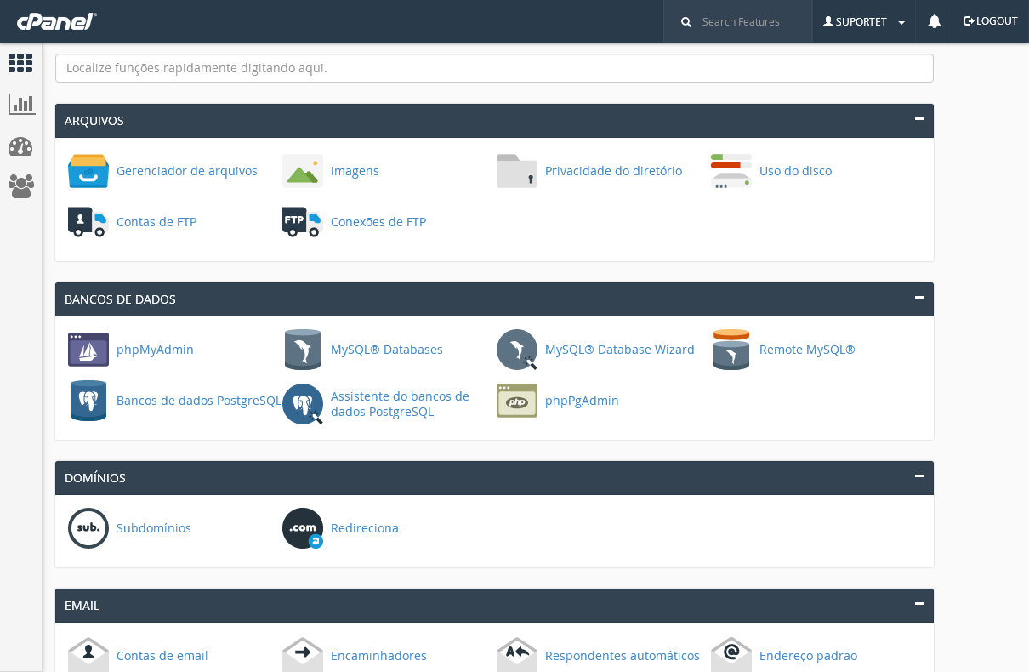Open the Subdomínios link
Image resolution: width=1029 pixels, height=672 pixels.
point(154,528)
